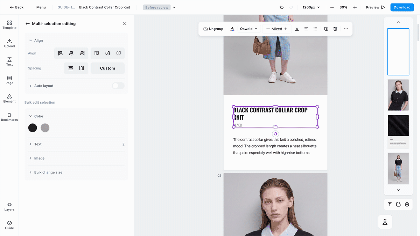Go Back from the editor
This screenshot has height=236, width=420.
16,7
